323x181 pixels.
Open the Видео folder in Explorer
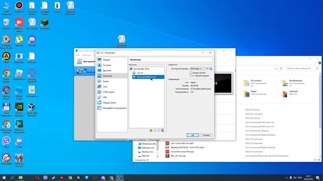[x=255, y=94]
